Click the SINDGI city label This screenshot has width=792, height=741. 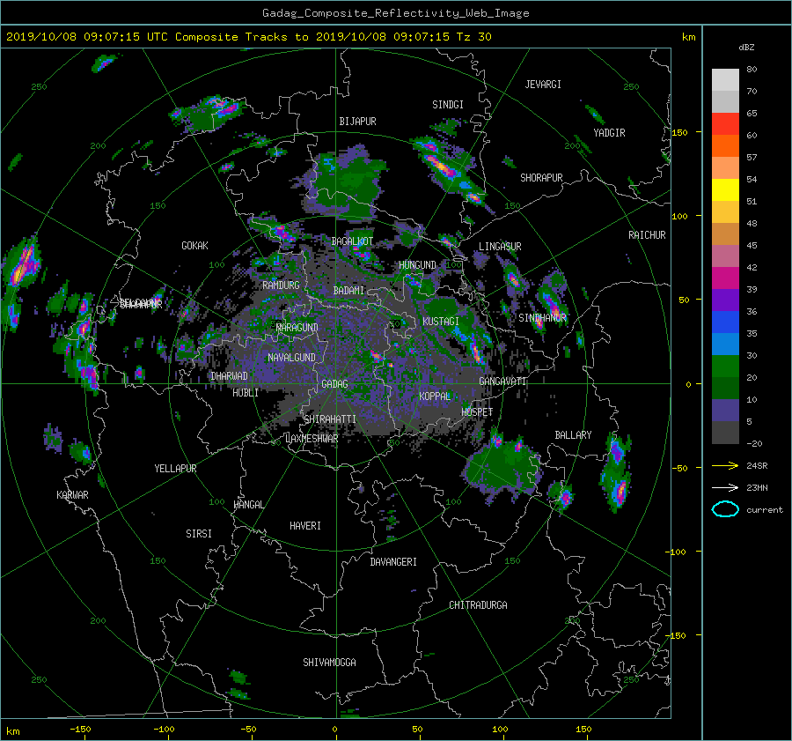coord(448,105)
